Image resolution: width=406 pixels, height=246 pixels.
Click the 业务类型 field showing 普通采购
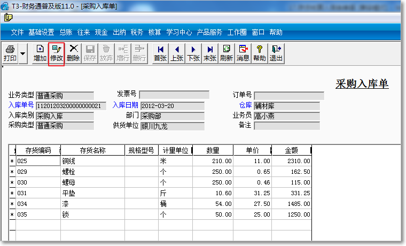[x=65, y=96]
